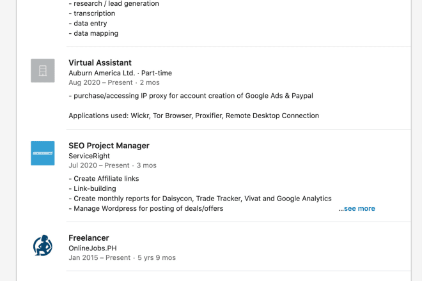Image resolution: width=422 pixels, height=281 pixels.
Task: Open the SEO Project Manager job title
Action: pyautogui.click(x=109, y=146)
